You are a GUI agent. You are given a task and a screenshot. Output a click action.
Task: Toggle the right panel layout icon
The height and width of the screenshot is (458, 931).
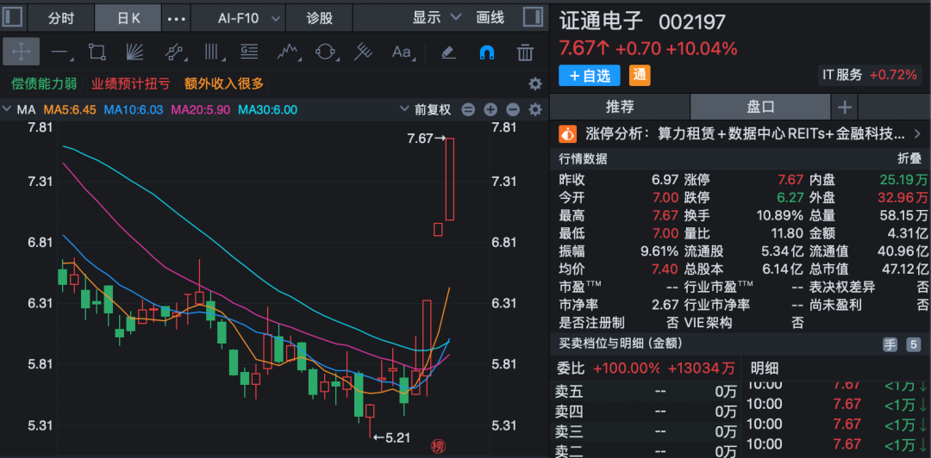[x=533, y=16]
